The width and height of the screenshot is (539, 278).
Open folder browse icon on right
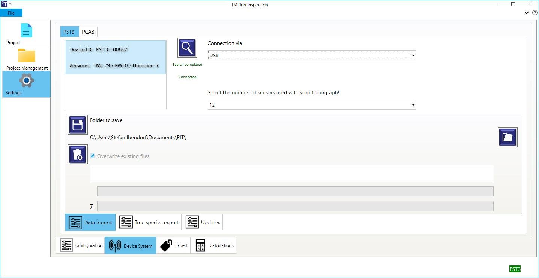(x=508, y=137)
